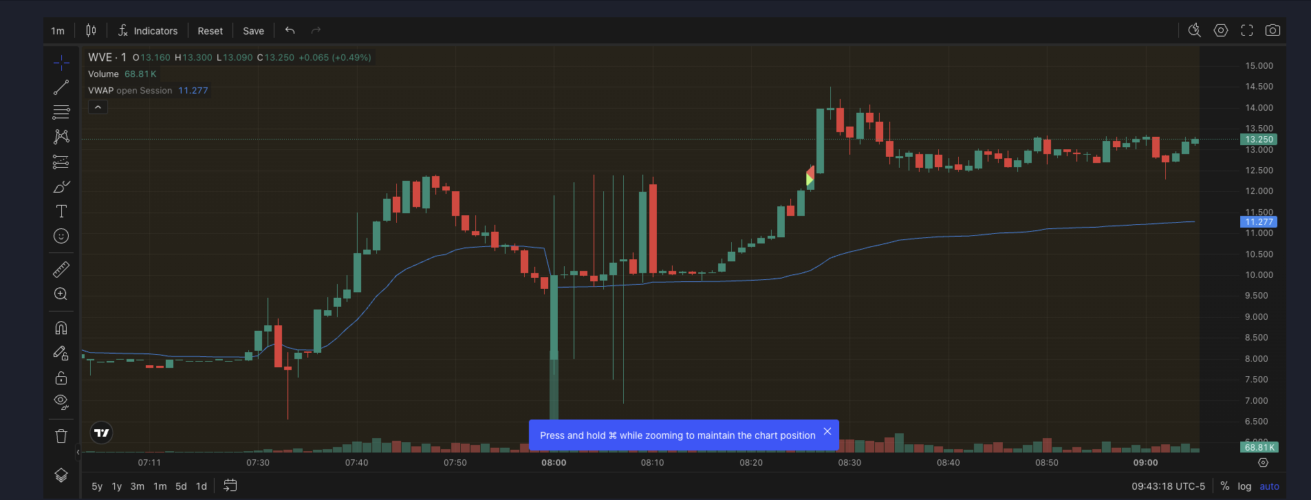Screen dimensions: 1311x500
Task: Open the emoji icons tool
Action: [61, 236]
